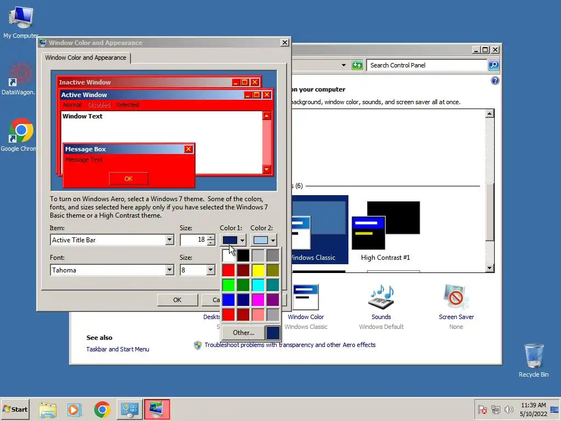The image size is (561, 421).
Task: Expand the Item combo box showing Active Title Bar
Action: coord(170,240)
